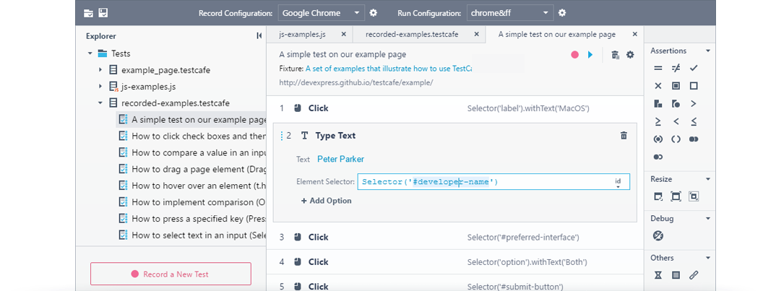
Task: Run the test with the blue play icon
Action: tap(590, 55)
